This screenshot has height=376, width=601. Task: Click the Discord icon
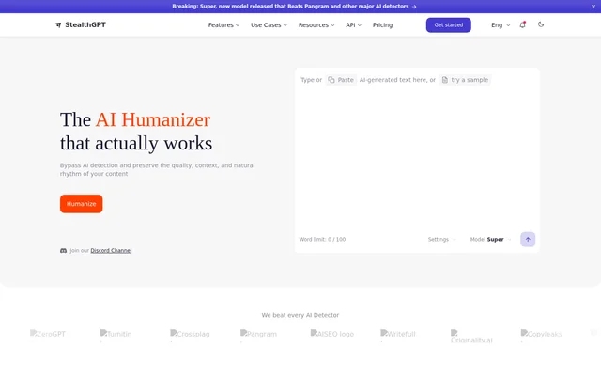click(x=63, y=251)
